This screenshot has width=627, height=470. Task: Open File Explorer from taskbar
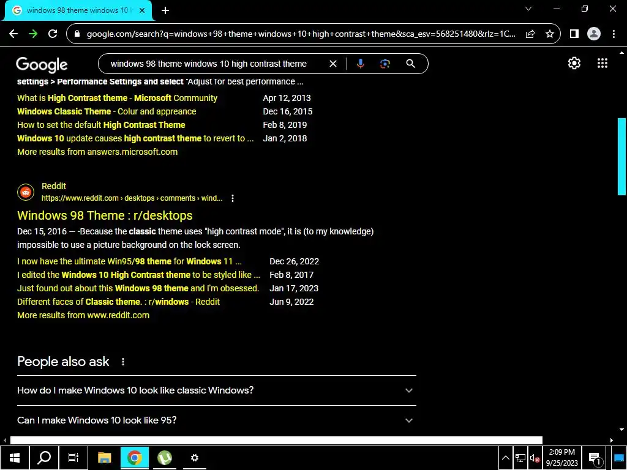coord(104,458)
